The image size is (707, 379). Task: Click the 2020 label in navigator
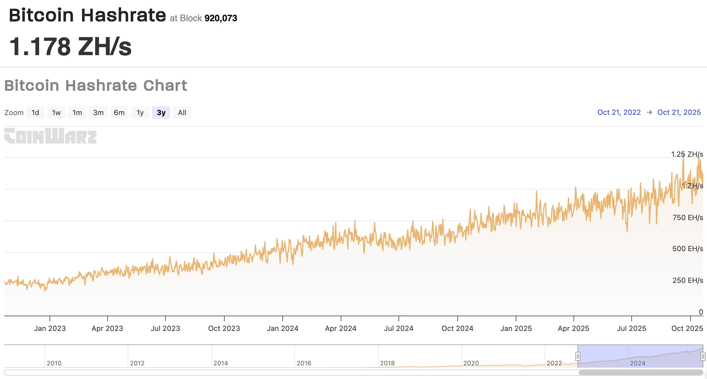coord(471,363)
